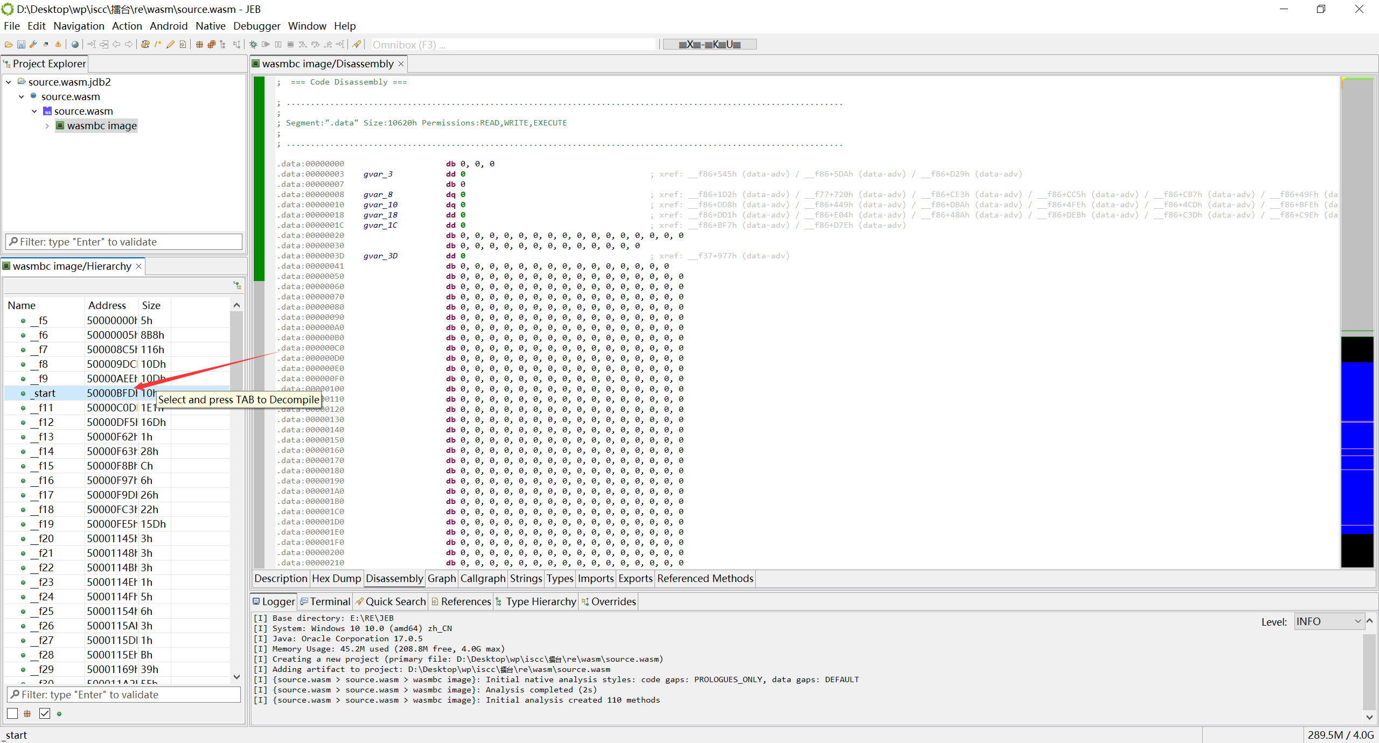This screenshot has height=743, width=1379.
Task: Collapse the source.wasm.jdb2 project node
Action: click(9, 82)
